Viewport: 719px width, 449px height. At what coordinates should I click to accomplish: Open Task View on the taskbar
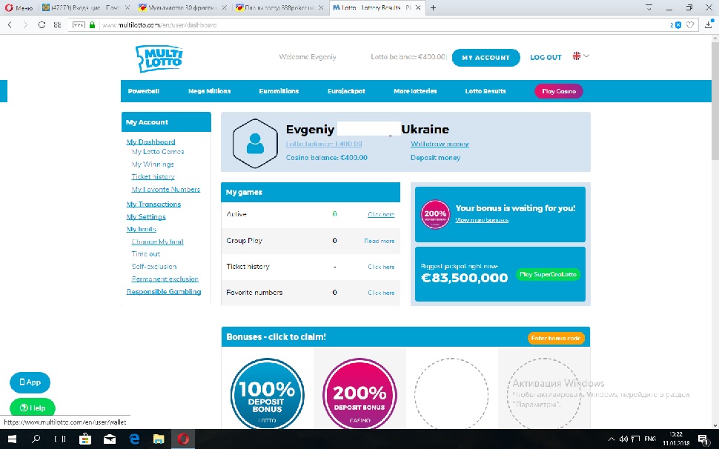(x=59, y=439)
